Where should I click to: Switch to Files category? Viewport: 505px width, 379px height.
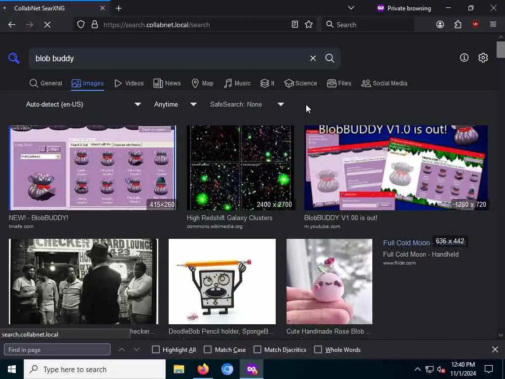click(x=339, y=83)
